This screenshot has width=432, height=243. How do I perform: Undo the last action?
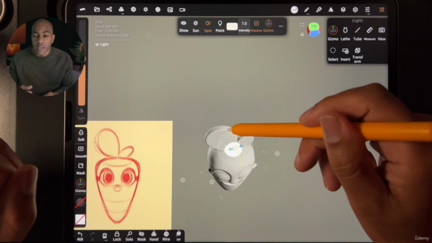click(80, 236)
